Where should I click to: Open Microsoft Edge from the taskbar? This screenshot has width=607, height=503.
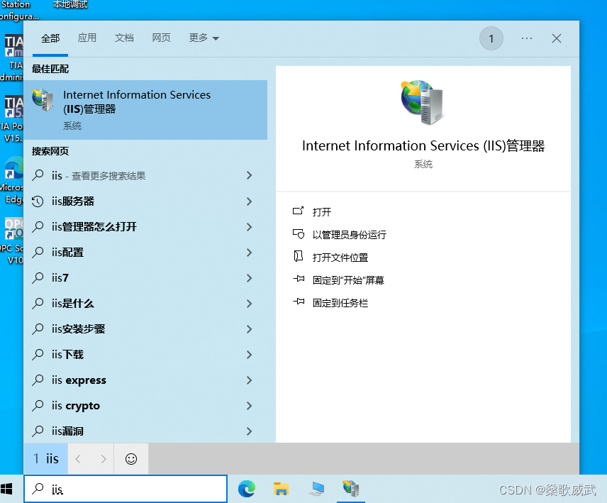click(x=246, y=489)
